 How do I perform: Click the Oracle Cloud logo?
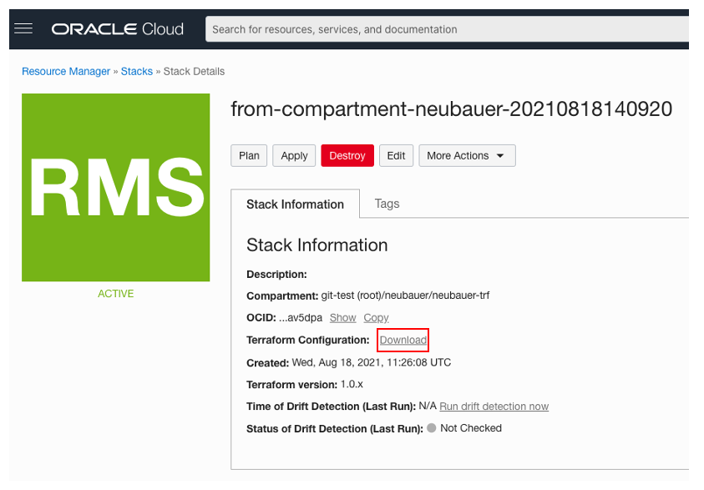(x=117, y=28)
